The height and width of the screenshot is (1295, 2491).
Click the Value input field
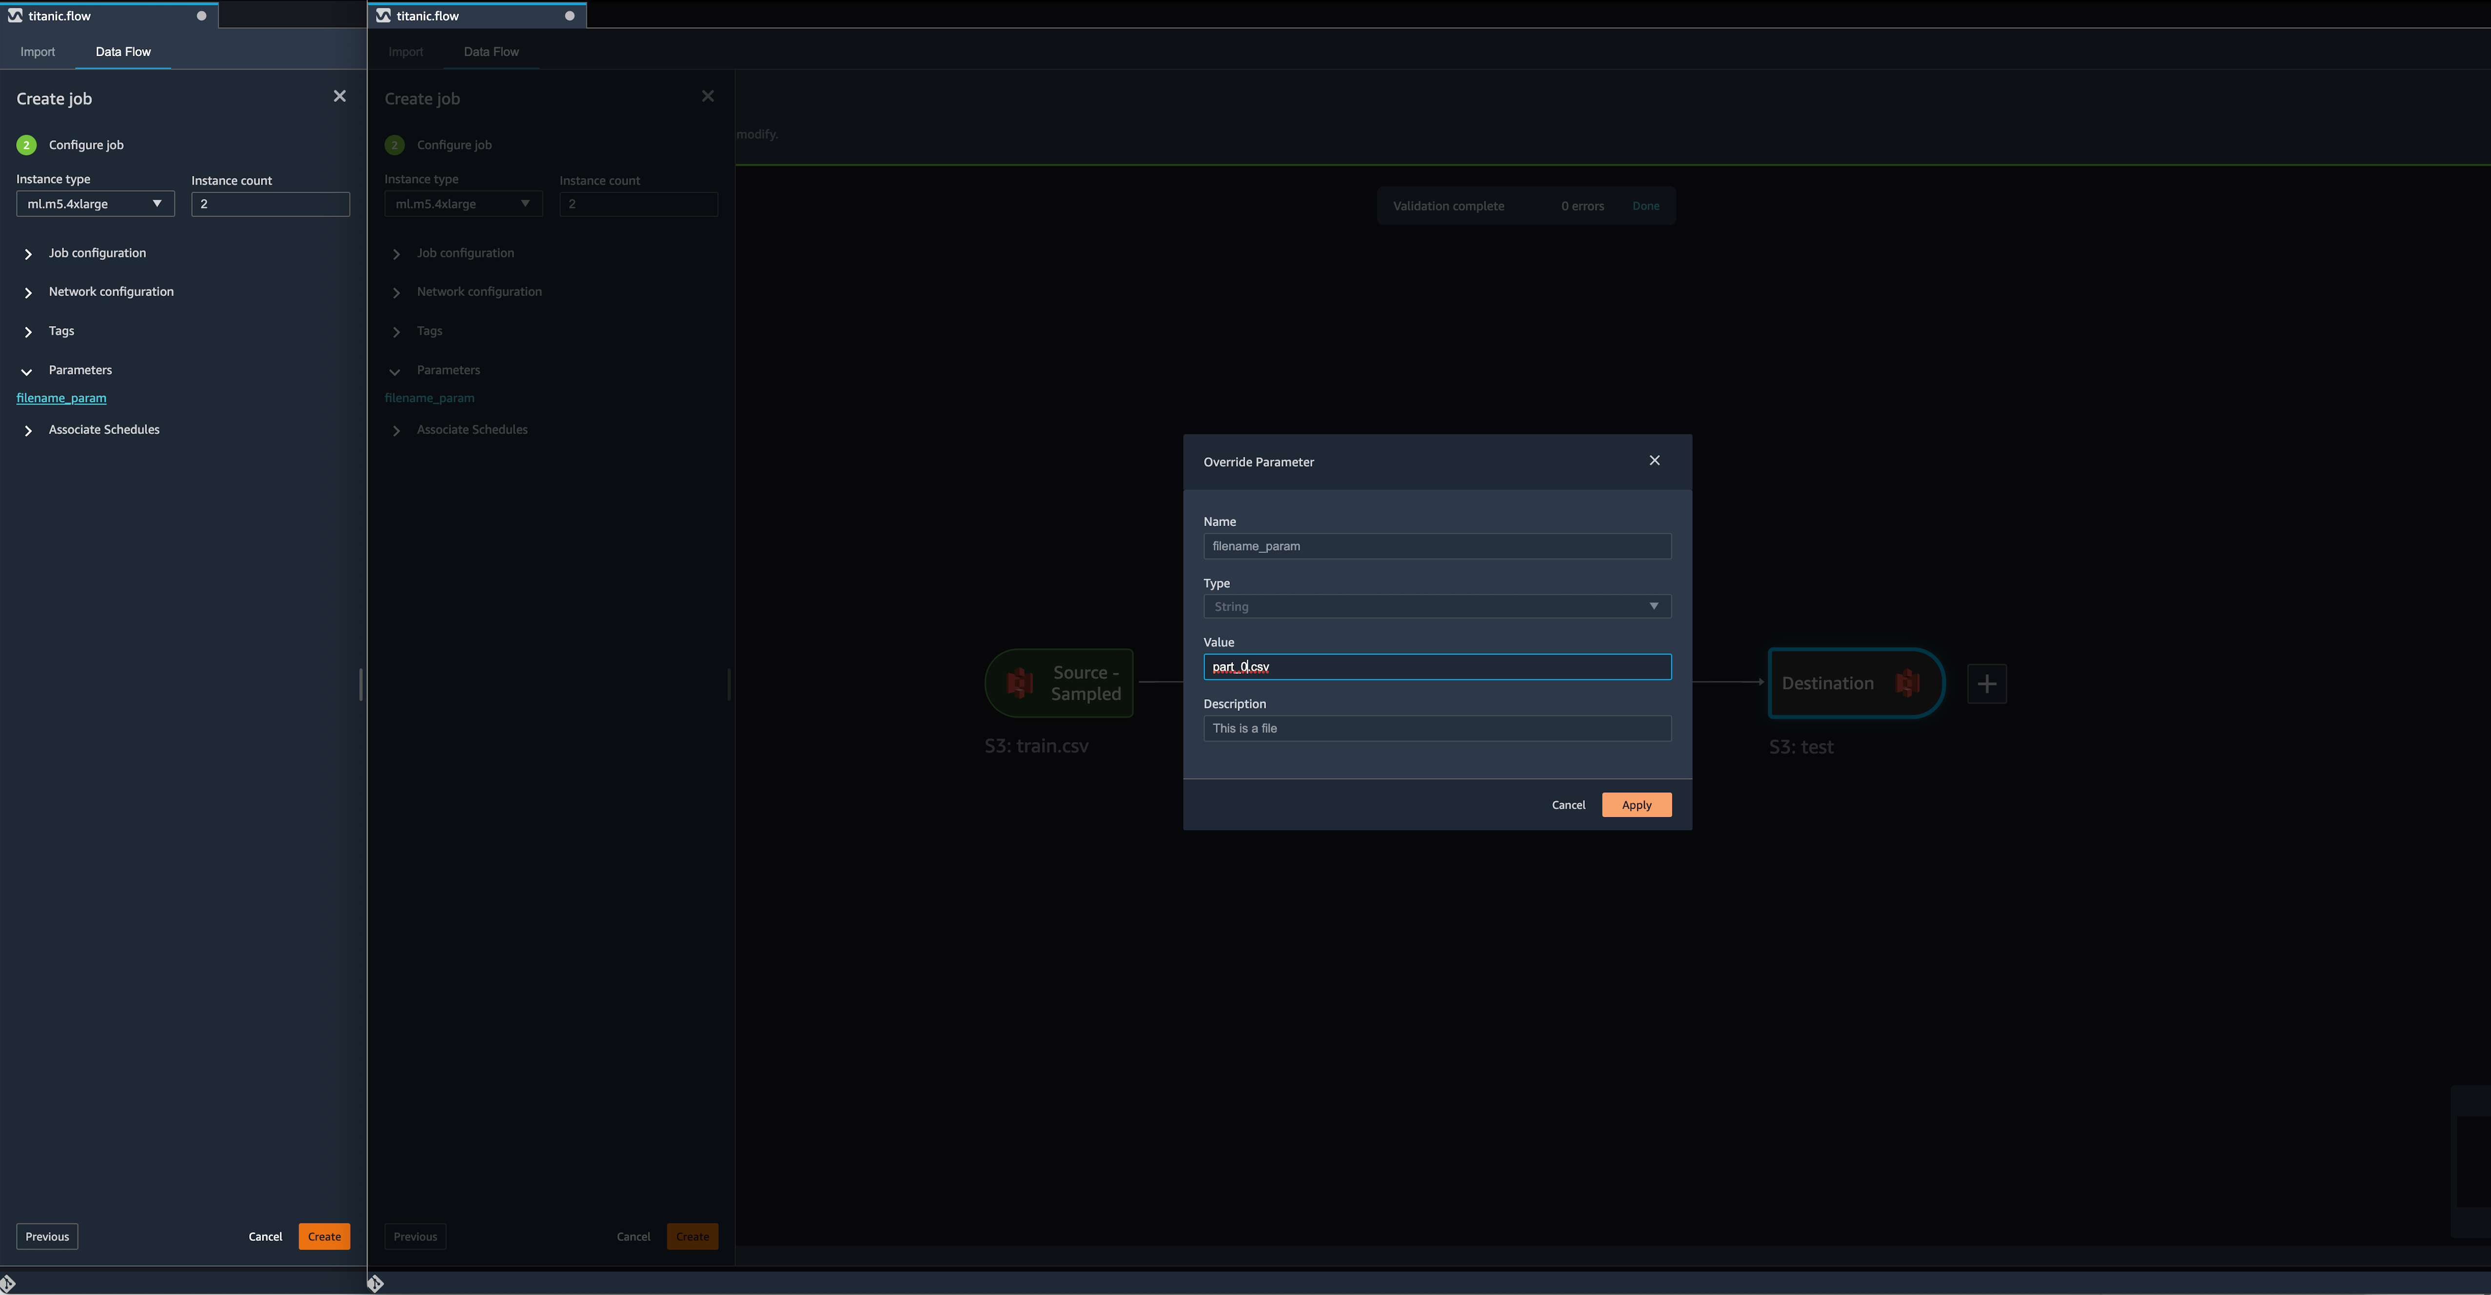[x=1436, y=667]
